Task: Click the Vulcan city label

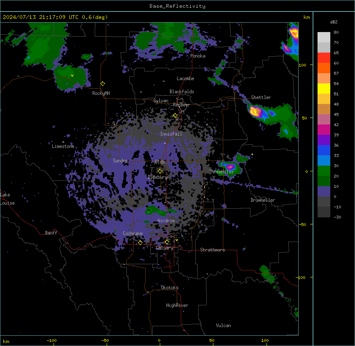Action: 223,325
